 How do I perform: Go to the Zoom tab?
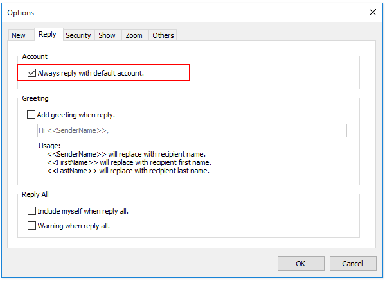(x=134, y=35)
